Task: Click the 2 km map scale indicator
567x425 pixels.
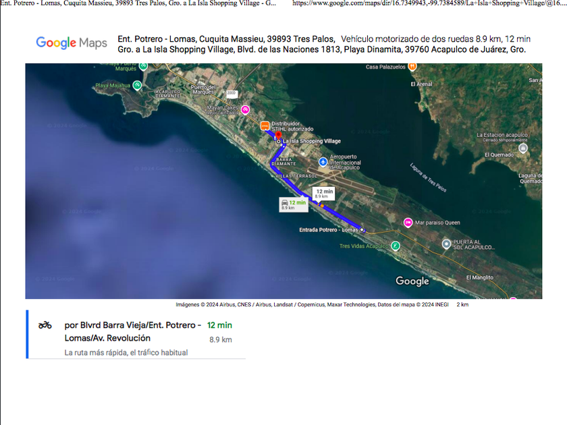Action: click(x=462, y=305)
